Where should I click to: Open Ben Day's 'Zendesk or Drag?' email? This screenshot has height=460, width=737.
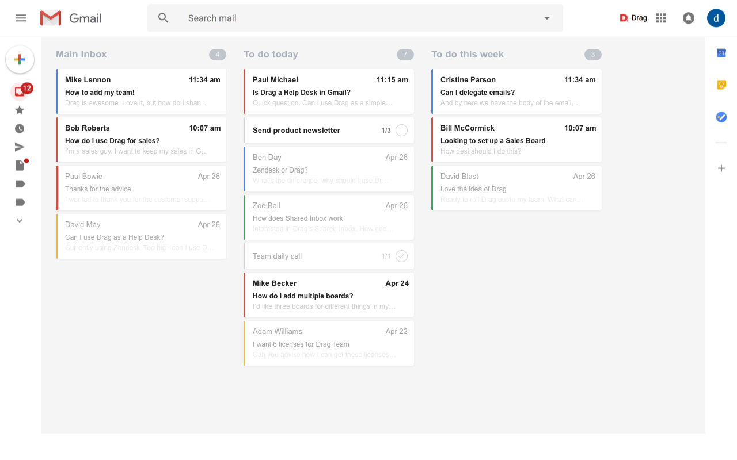click(x=329, y=169)
